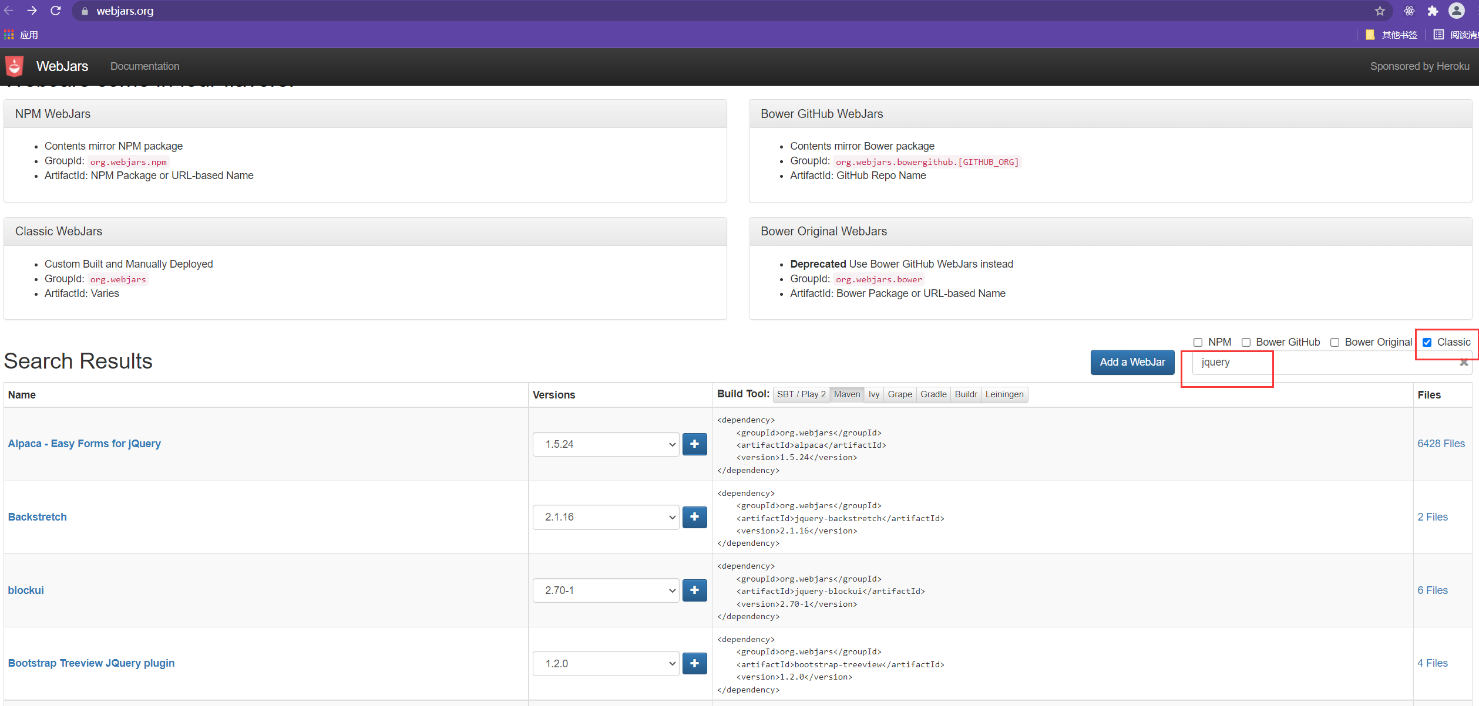Open the blockui project link
The width and height of the screenshot is (1479, 706).
pos(26,590)
